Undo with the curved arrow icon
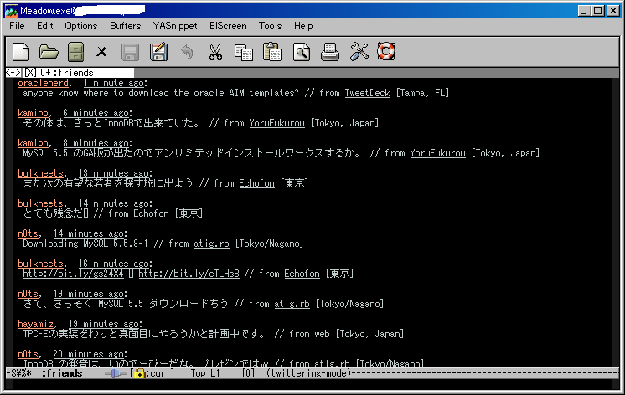The width and height of the screenshot is (625, 395). point(187,52)
